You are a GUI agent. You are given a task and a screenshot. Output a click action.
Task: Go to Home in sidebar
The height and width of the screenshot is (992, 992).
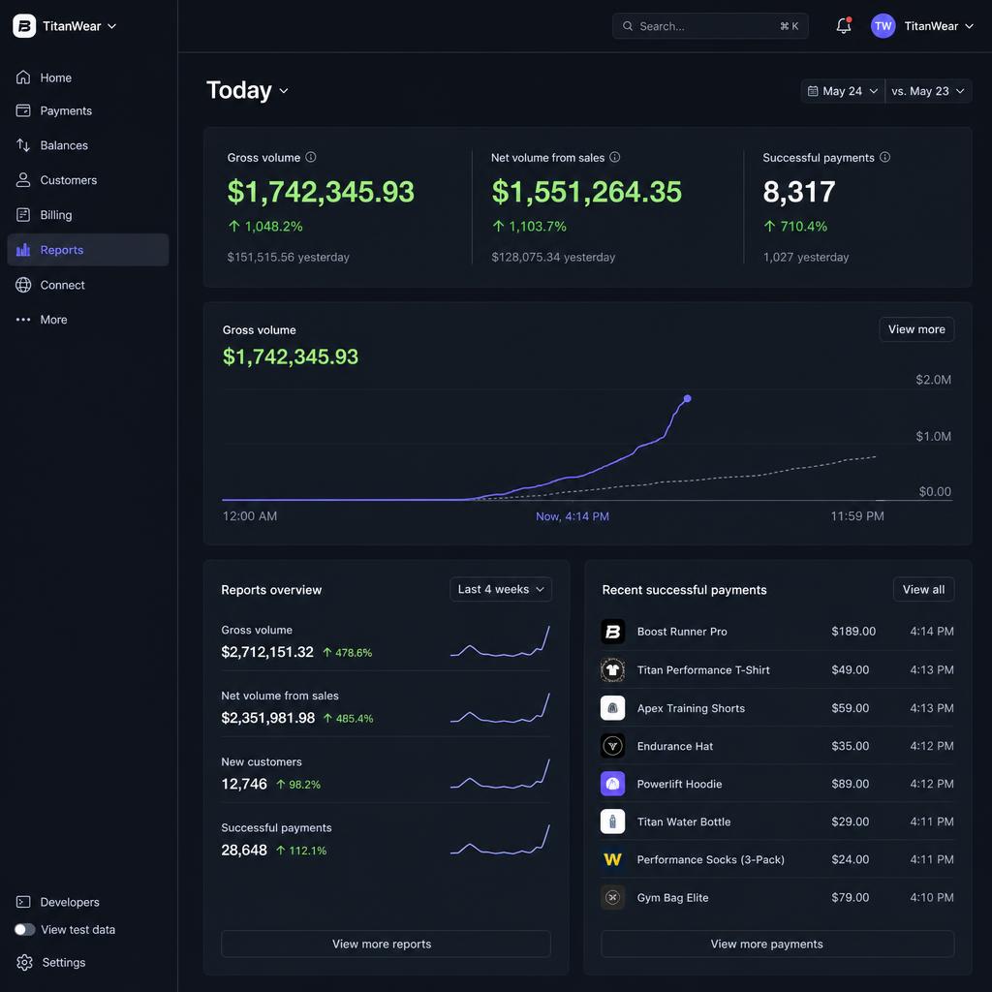(88, 77)
